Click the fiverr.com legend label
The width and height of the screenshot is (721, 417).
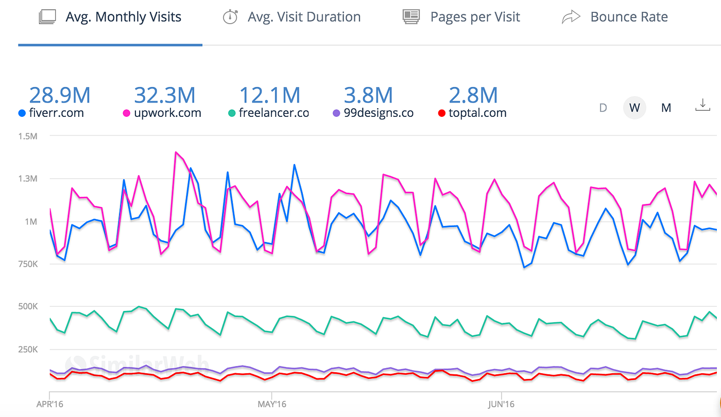tap(56, 113)
